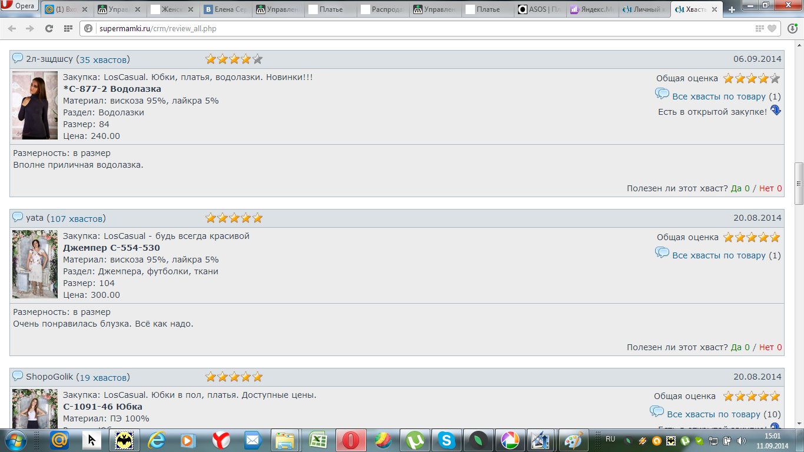View the '35 хвастов' list
Image resolution: width=804 pixels, height=452 pixels.
pos(103,59)
